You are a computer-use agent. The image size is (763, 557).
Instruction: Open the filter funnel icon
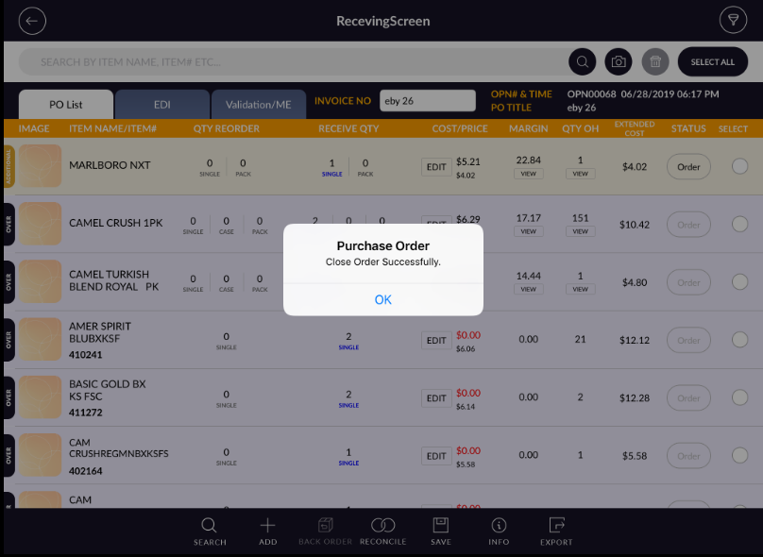click(x=732, y=21)
